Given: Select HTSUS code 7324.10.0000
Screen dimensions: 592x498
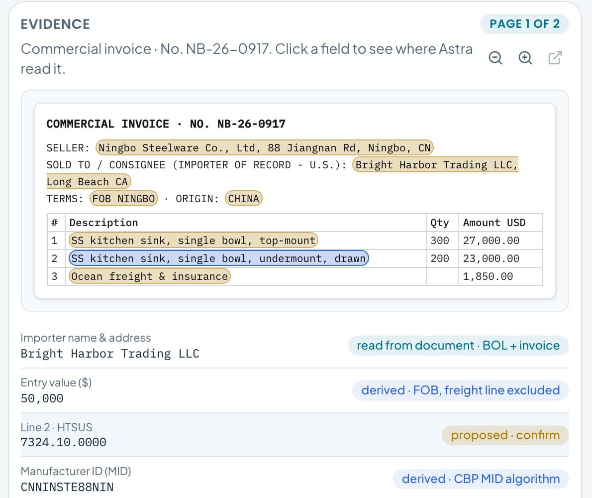Looking at the screenshot, I should 64,442.
